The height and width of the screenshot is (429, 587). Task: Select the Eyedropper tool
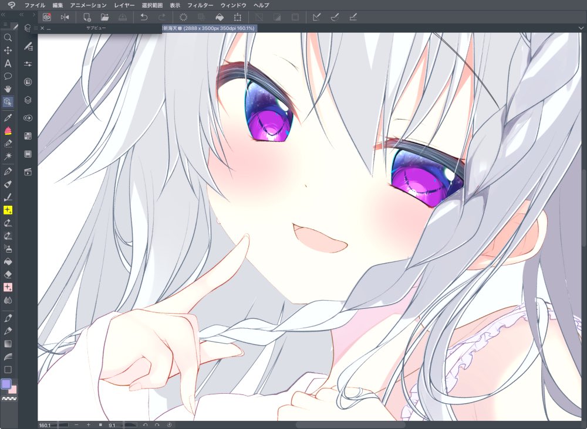coord(8,118)
